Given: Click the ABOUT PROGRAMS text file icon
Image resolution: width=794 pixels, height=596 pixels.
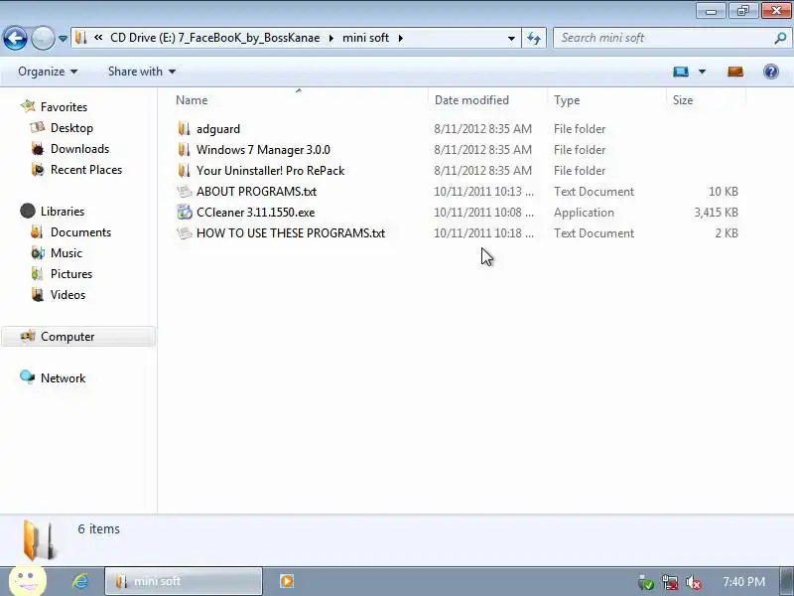Looking at the screenshot, I should (185, 192).
